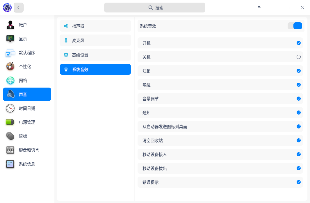Viewport: 310px width, 203px height.
Task: Open the 个性化 palette icon
Action: click(10, 67)
